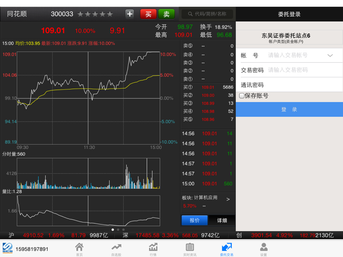The image size is (343, 257).
Task: Click the blue 登录 login button
Action: pos(289,109)
